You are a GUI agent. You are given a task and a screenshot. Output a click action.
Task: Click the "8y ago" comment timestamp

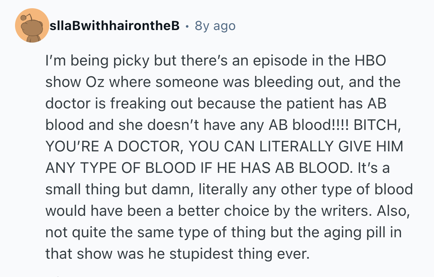click(215, 26)
